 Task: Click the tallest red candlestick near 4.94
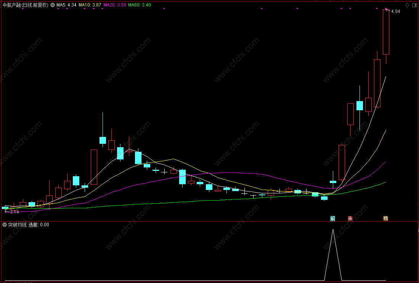pyautogui.click(x=386, y=32)
